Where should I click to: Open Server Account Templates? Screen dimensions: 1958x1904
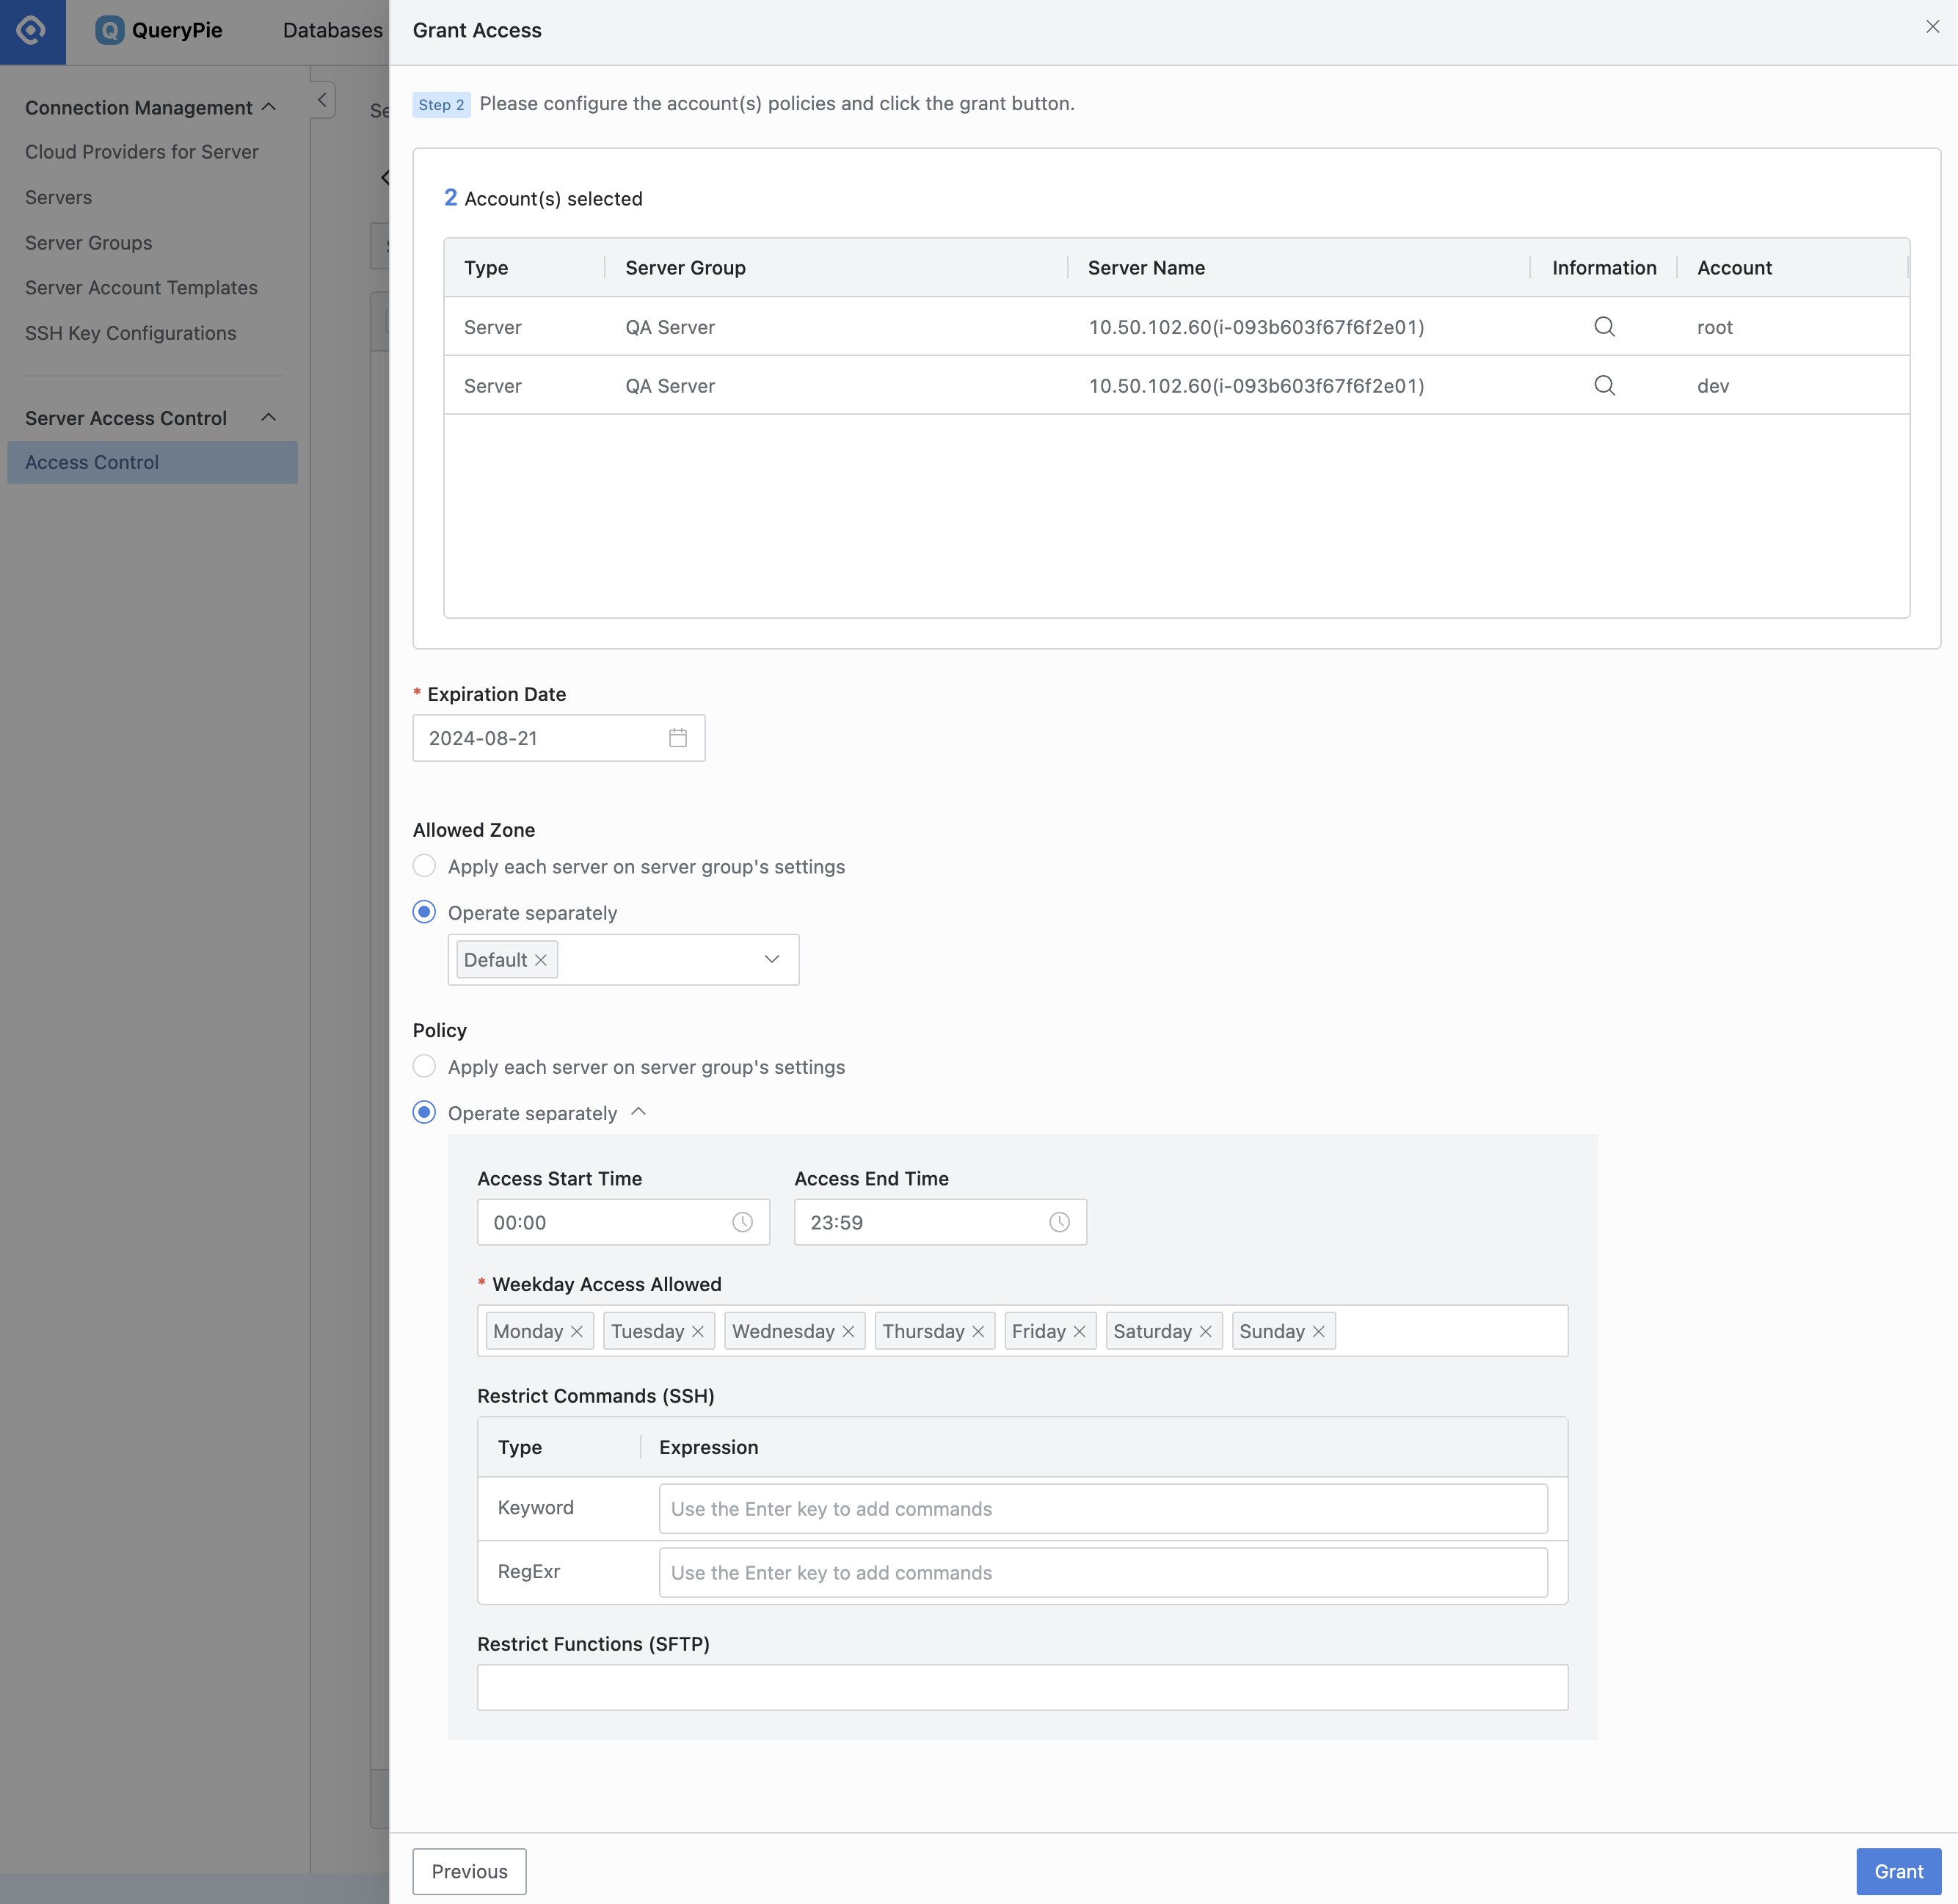141,288
